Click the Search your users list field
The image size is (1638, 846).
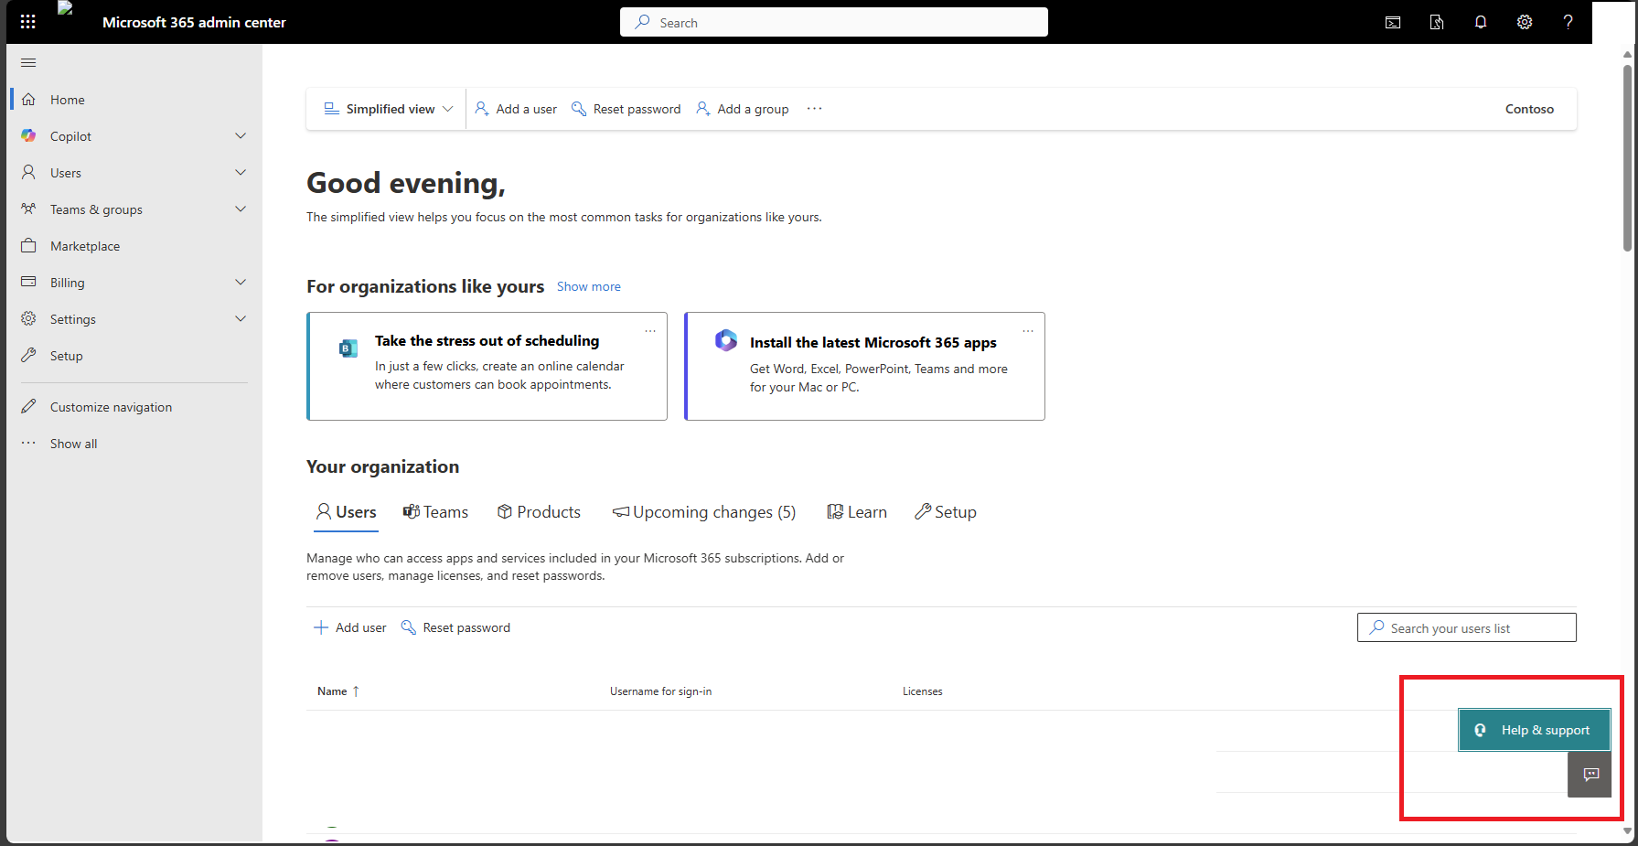pyautogui.click(x=1467, y=627)
